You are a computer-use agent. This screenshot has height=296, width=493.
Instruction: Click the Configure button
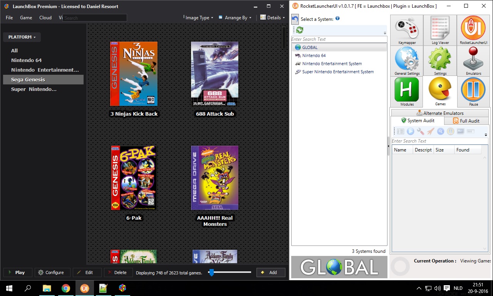click(52, 272)
